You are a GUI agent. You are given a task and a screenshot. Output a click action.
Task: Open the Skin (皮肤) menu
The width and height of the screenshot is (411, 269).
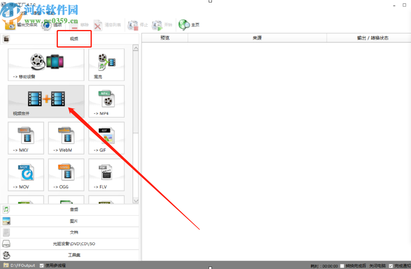(23, 13)
